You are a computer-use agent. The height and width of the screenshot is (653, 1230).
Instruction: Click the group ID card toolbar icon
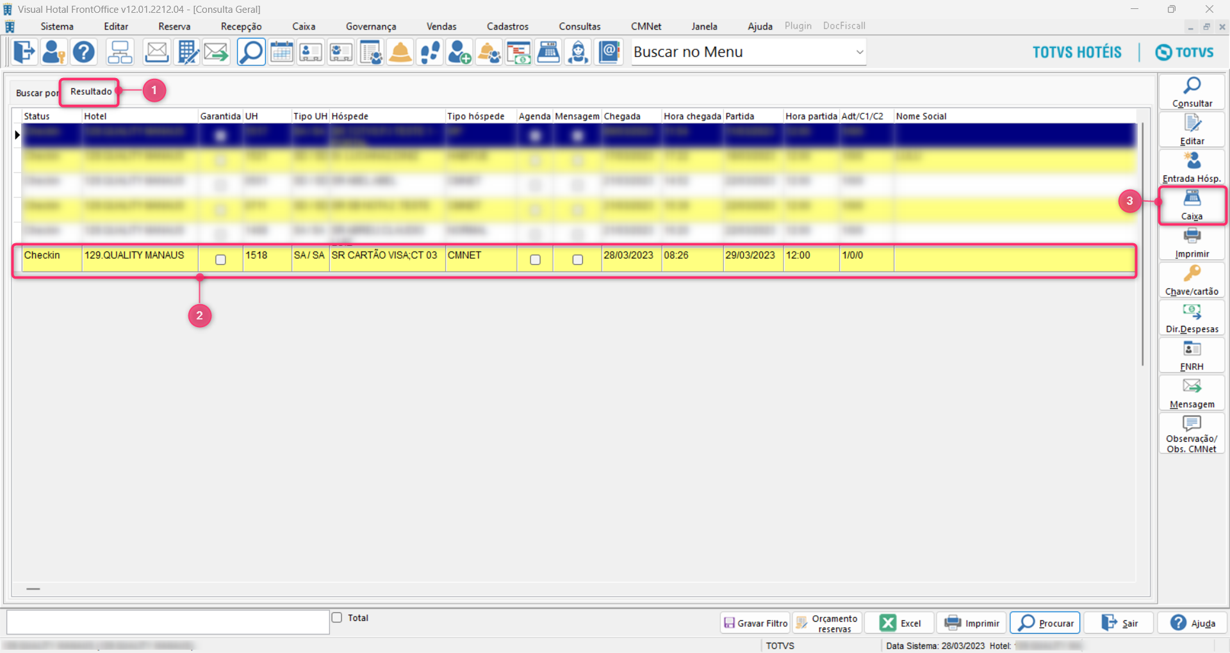341,52
